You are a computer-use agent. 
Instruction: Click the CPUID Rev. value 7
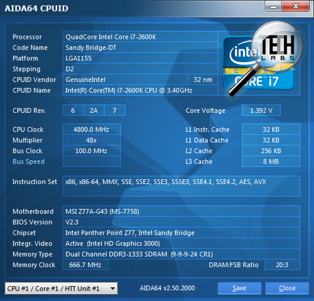click(x=115, y=110)
